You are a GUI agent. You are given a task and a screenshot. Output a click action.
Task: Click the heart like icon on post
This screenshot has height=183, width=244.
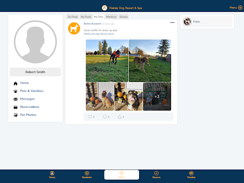90,117
